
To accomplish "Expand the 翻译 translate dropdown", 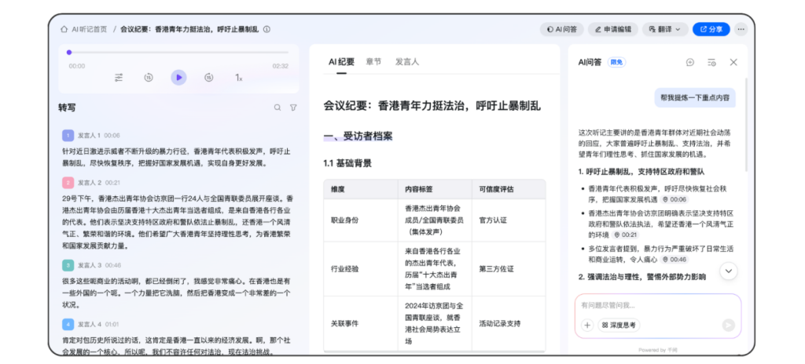I will pyautogui.click(x=664, y=29).
